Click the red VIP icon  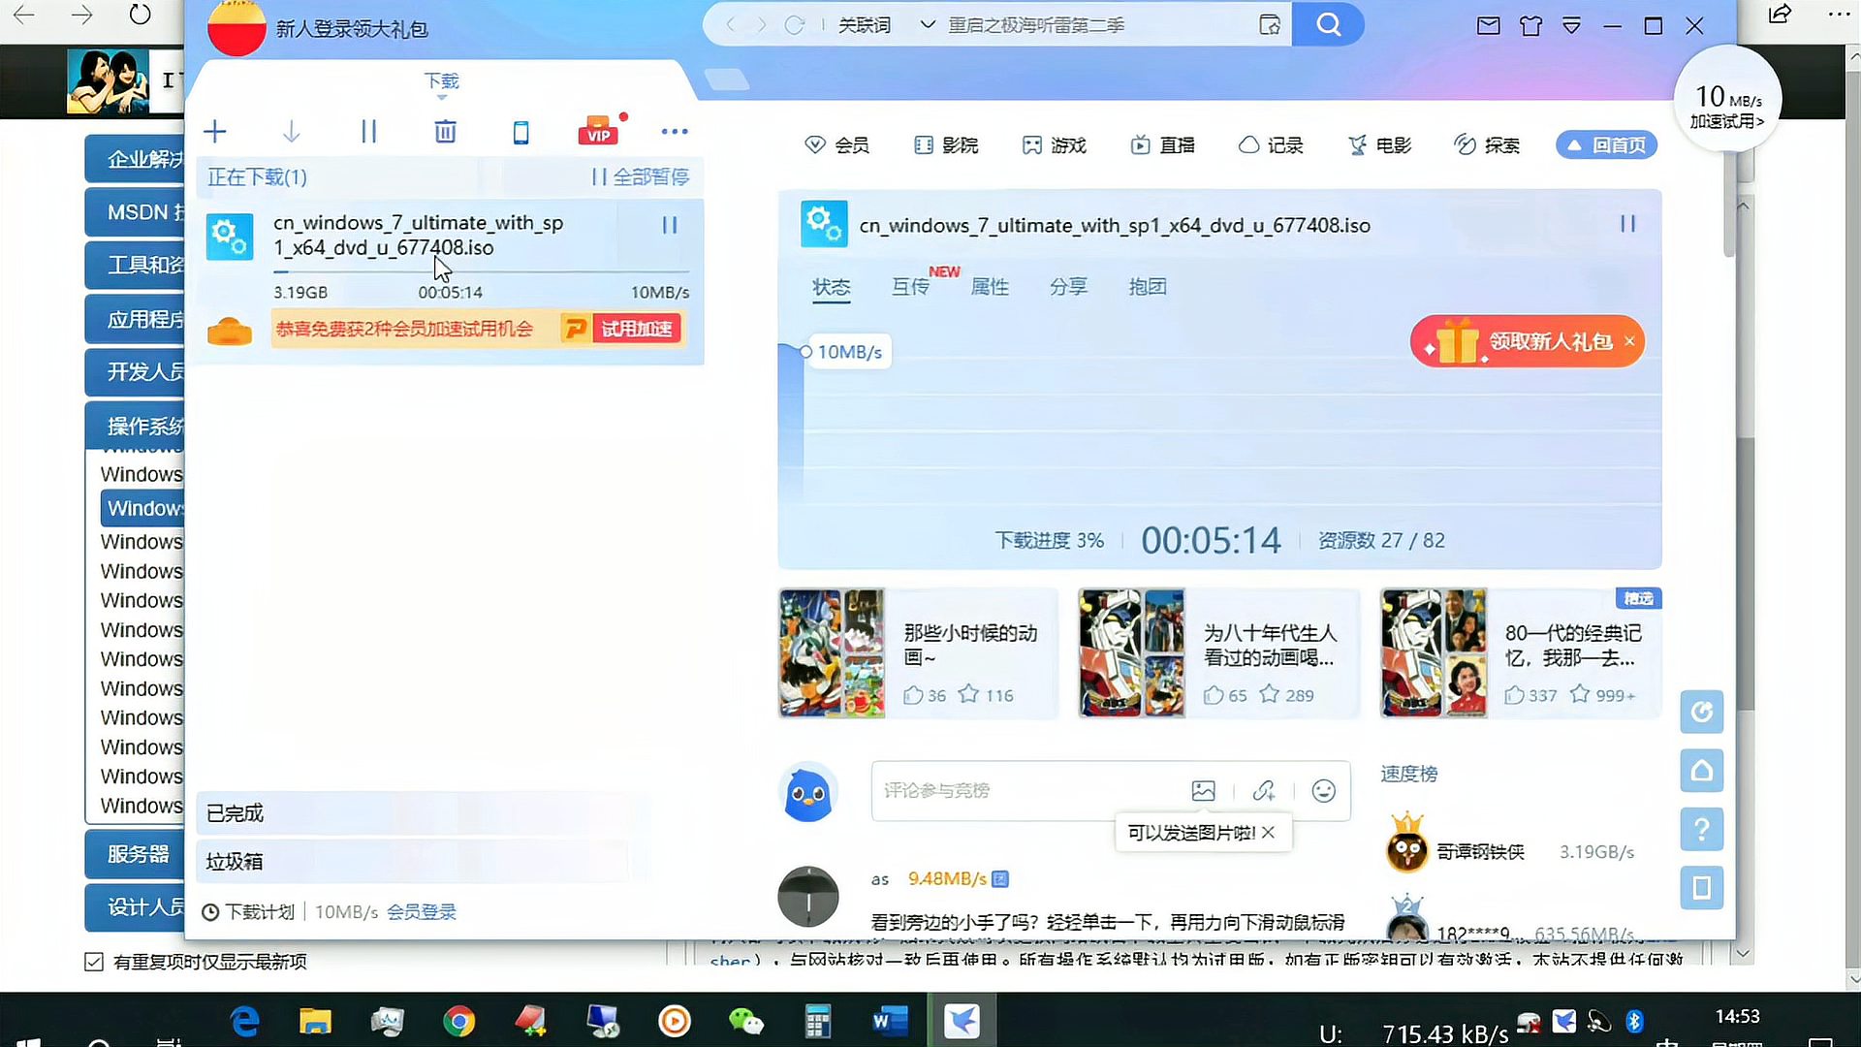tap(599, 131)
